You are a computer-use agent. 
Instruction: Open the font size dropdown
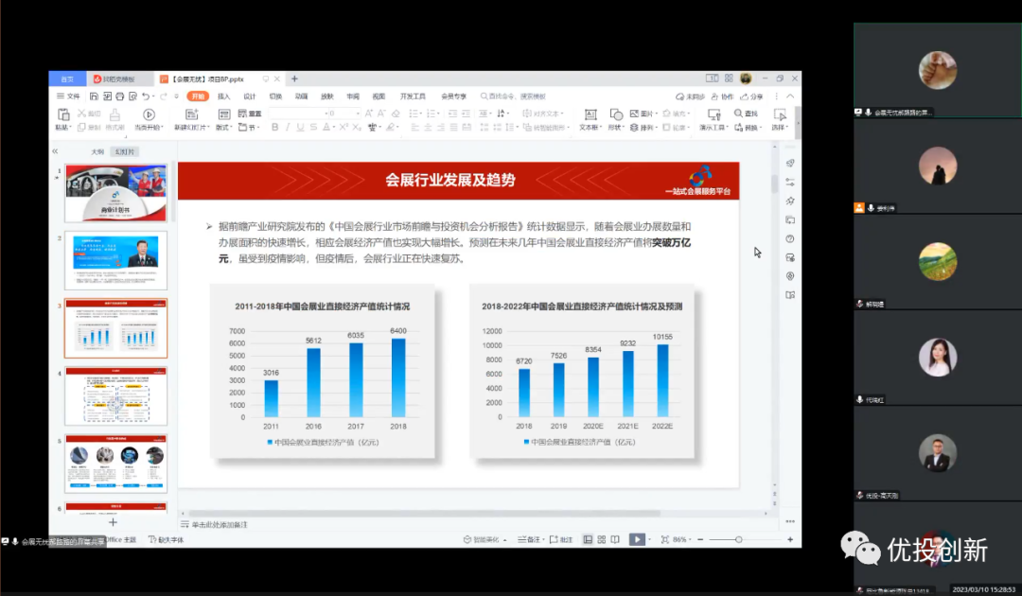[357, 114]
